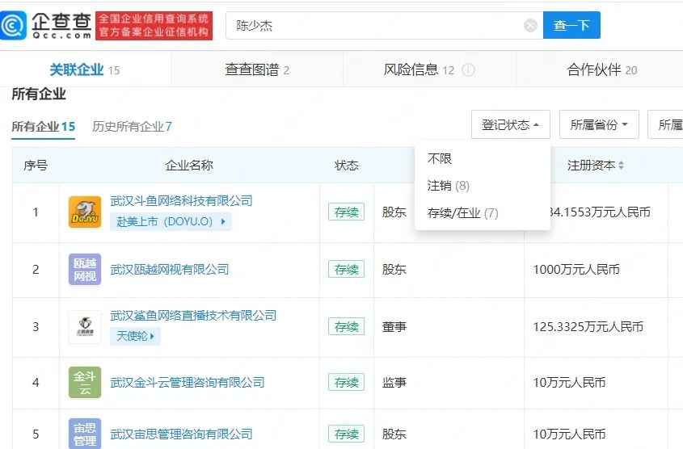Select the 历史所有企业 7 sub-tab
Viewport: 683px width, 449px height.
click(132, 127)
